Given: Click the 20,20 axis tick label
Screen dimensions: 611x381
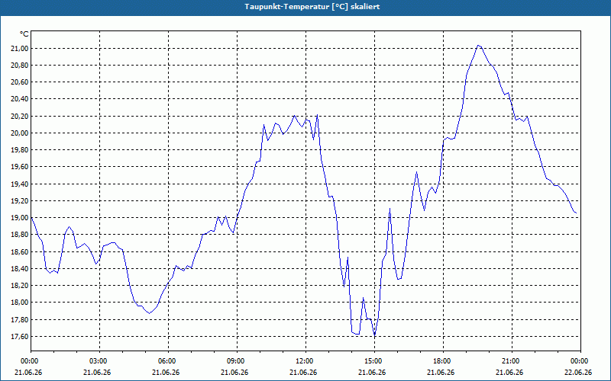Looking at the screenshot, I should (x=19, y=117).
